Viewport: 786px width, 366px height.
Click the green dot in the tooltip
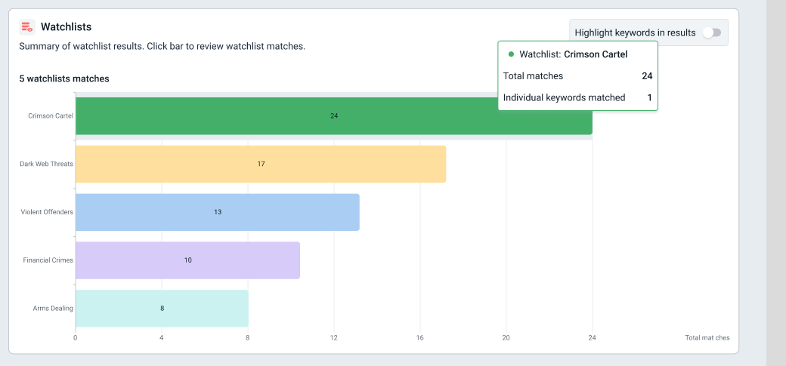(x=511, y=54)
